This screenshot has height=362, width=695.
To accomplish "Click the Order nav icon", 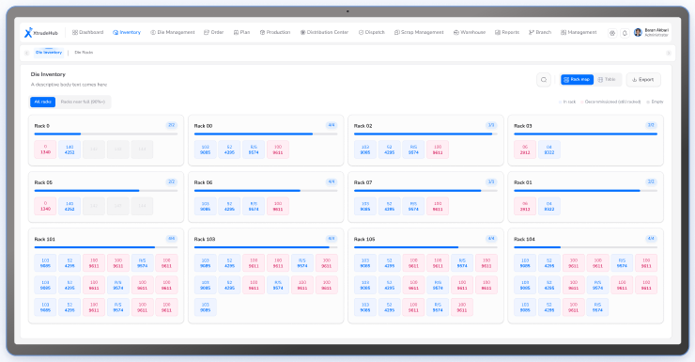I will [x=207, y=32].
